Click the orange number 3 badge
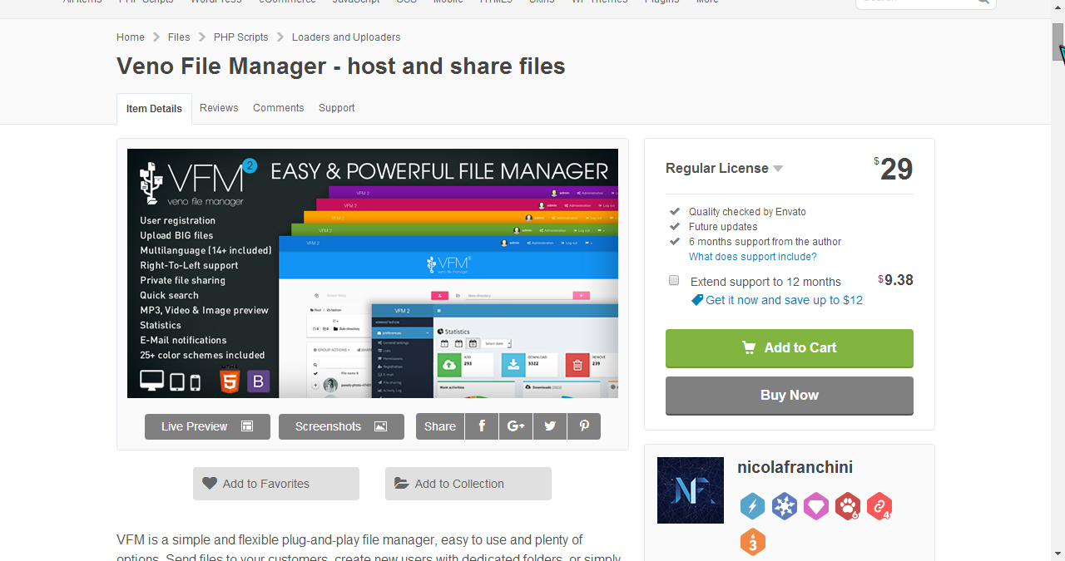 click(x=752, y=542)
